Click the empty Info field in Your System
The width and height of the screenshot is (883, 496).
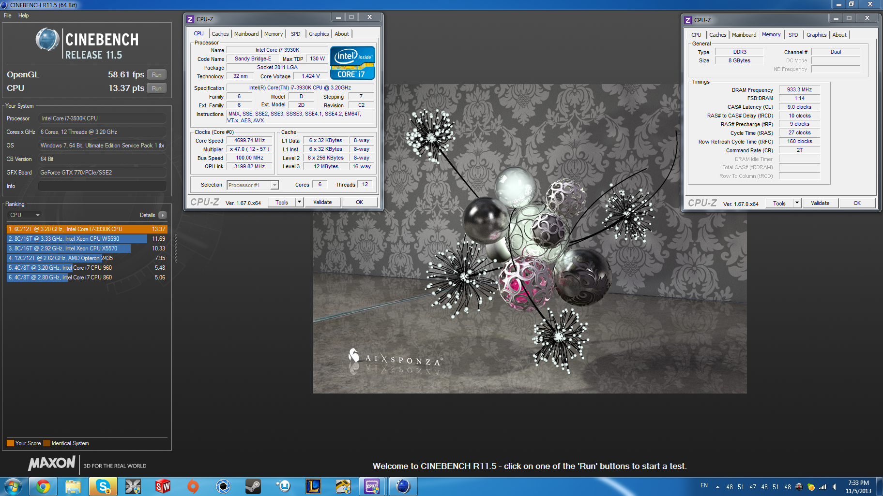(x=102, y=186)
